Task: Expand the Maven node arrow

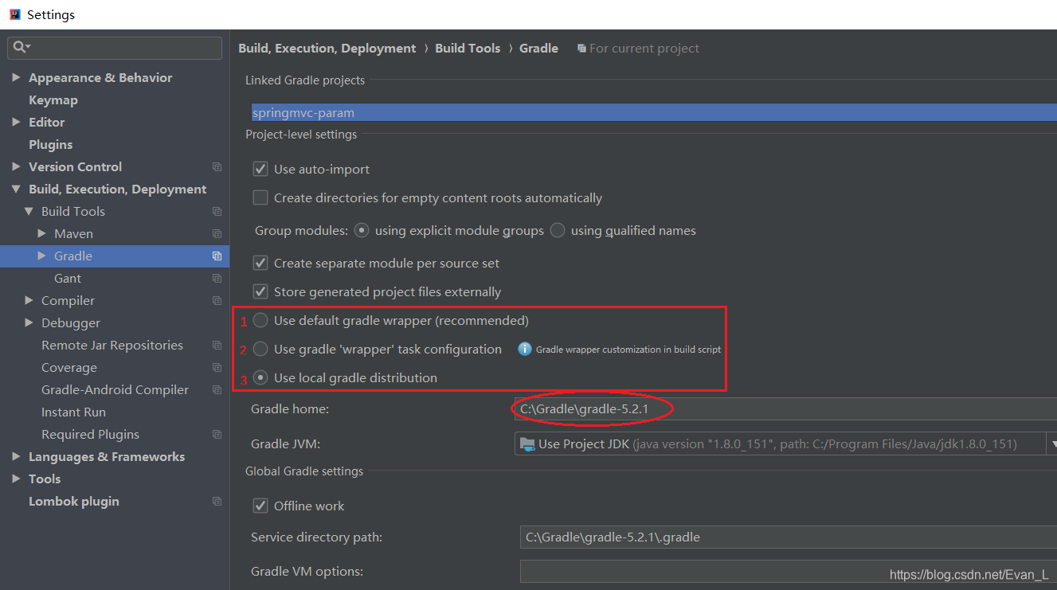Action: coord(41,233)
